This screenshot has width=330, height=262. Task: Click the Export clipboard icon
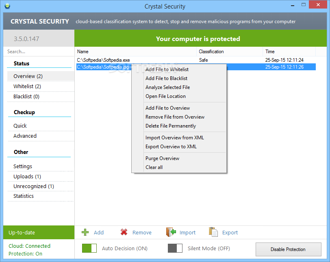[213, 232]
